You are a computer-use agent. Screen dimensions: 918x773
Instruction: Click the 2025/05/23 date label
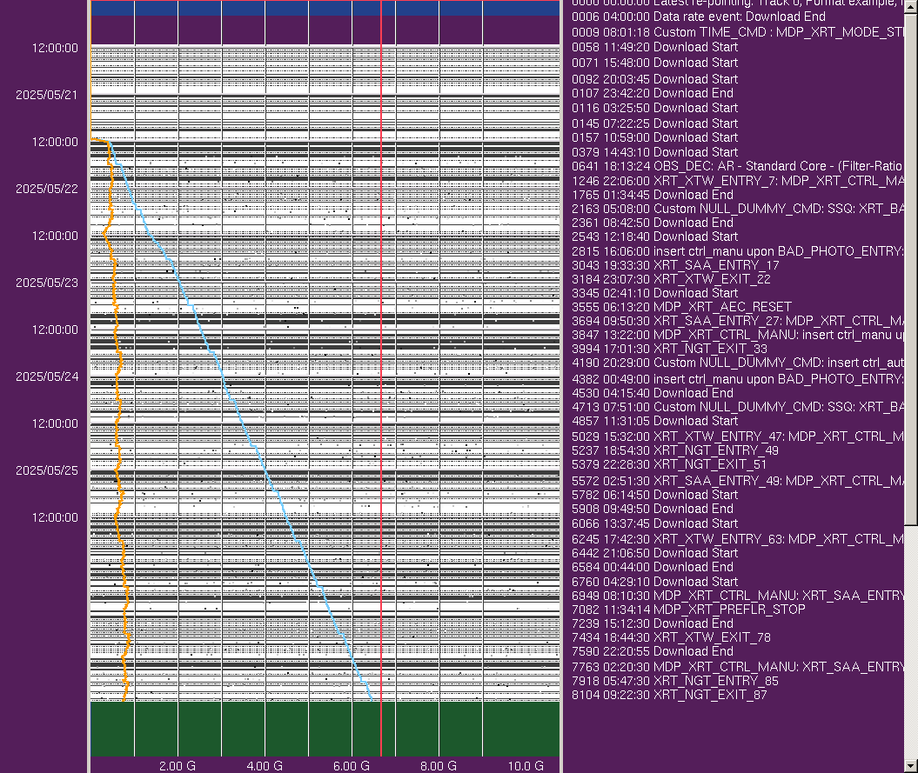click(46, 283)
